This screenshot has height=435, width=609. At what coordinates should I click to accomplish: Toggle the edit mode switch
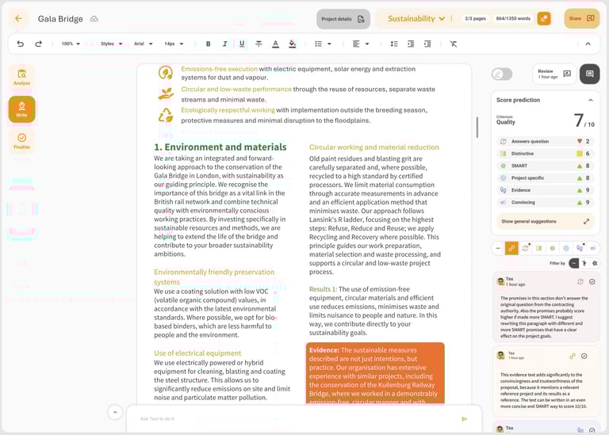pyautogui.click(x=502, y=74)
